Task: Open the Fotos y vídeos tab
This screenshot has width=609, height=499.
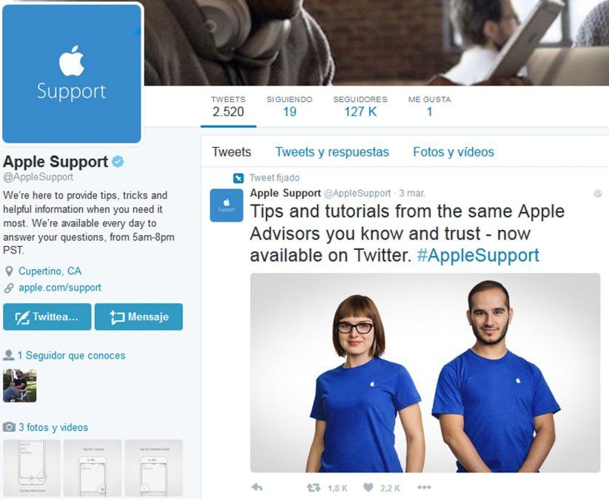Action: (x=454, y=152)
